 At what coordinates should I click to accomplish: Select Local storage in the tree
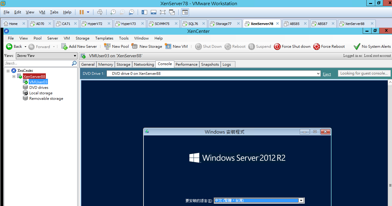41,93
